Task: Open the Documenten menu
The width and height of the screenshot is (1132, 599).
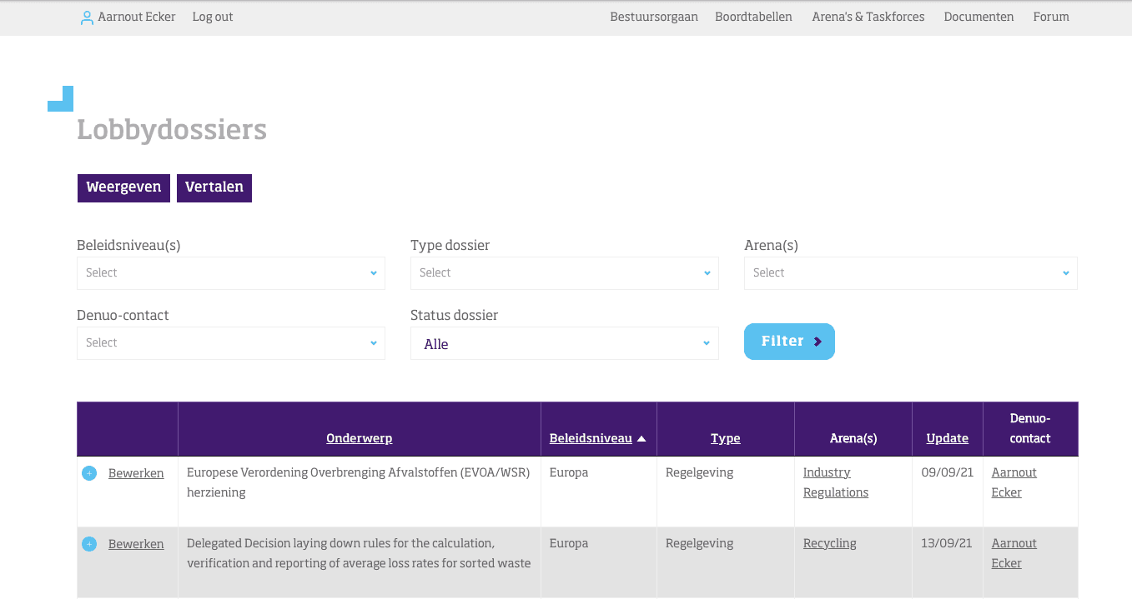Action: click(979, 17)
